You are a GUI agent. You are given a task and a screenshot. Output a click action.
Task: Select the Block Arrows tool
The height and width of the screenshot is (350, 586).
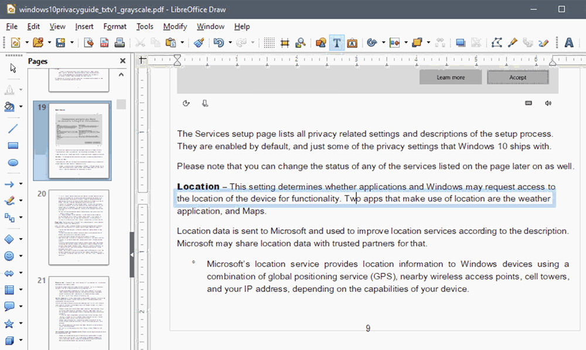point(9,273)
